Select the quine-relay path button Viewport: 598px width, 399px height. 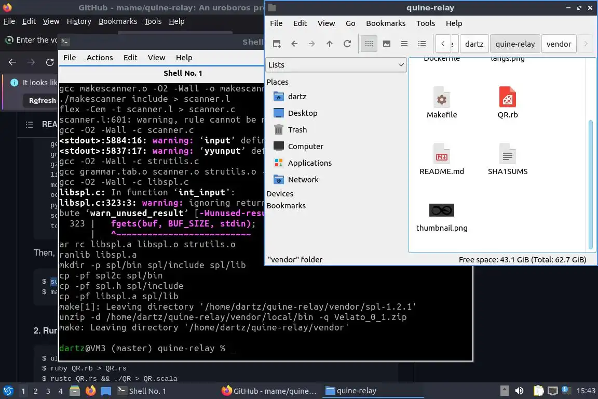[515, 44]
